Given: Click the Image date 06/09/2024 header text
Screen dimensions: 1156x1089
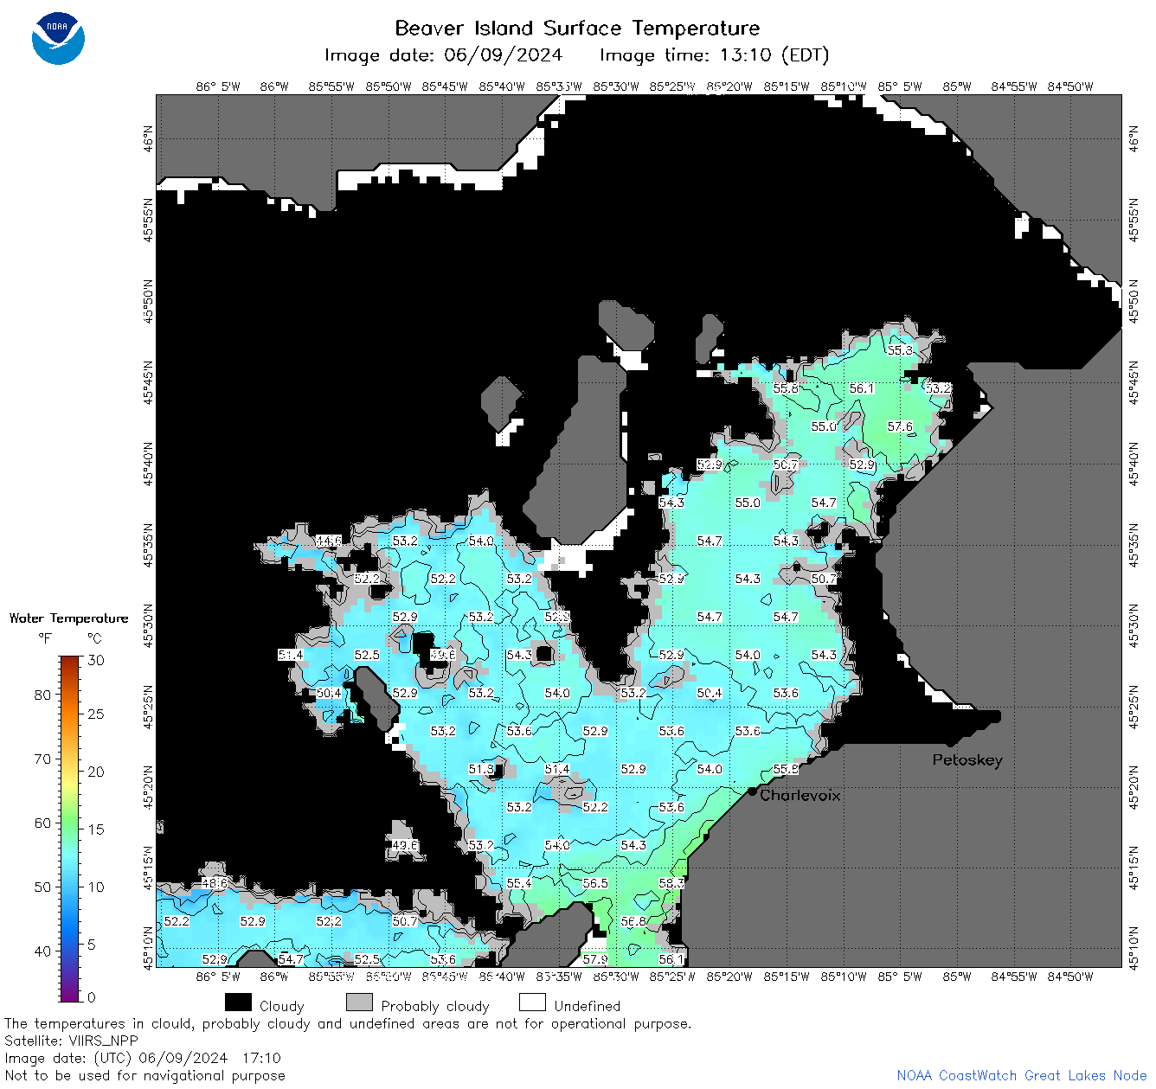Looking at the screenshot, I should (443, 55).
